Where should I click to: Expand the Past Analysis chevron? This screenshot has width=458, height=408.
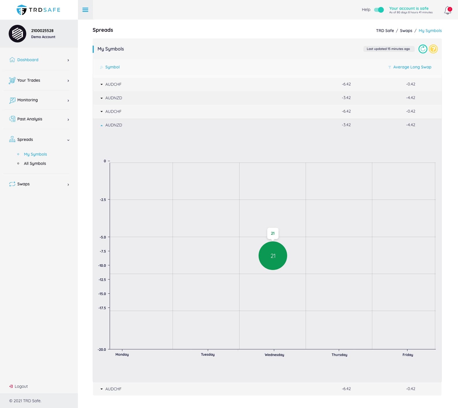(x=68, y=120)
